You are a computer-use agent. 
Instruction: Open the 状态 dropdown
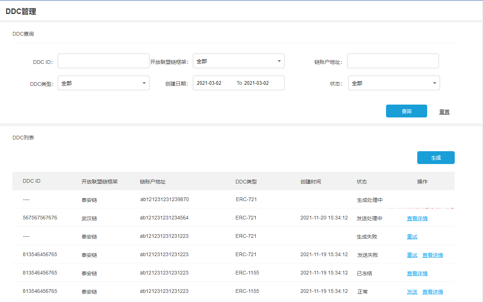394,83
